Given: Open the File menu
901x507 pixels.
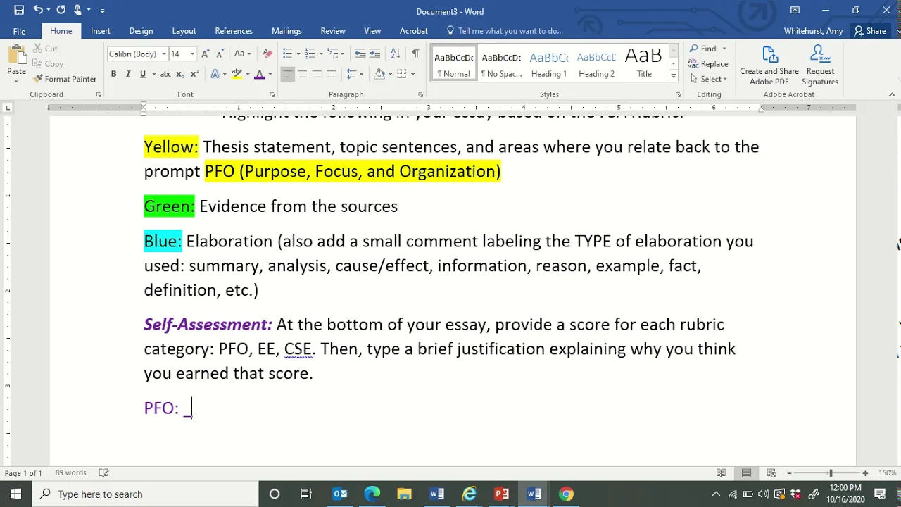Looking at the screenshot, I should coord(19,31).
